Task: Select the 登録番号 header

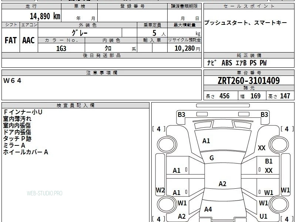Action: click(x=132, y=6)
